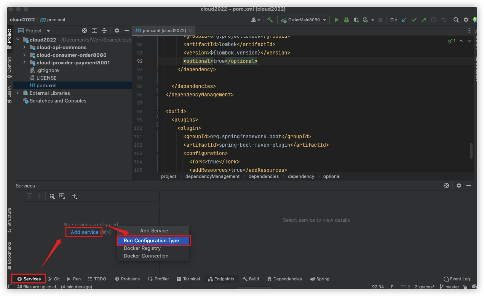Start the profiler run icon in toolbar
Screen dimensions: 484x296
click(x=366, y=20)
